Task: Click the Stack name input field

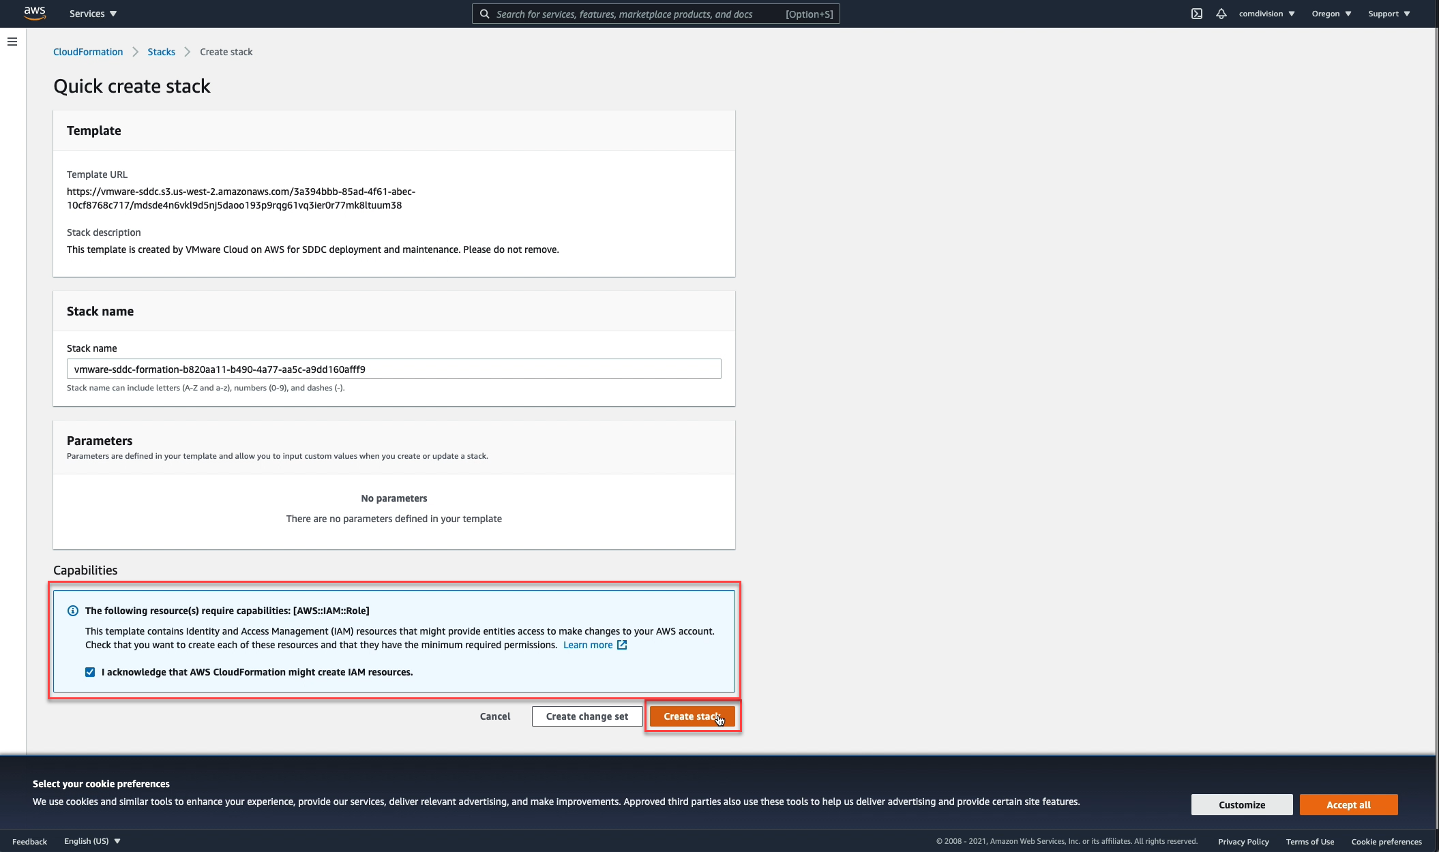Action: coord(394,369)
